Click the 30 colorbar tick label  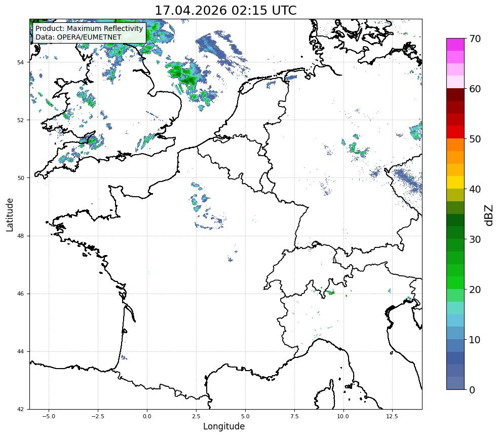pyautogui.click(x=475, y=239)
